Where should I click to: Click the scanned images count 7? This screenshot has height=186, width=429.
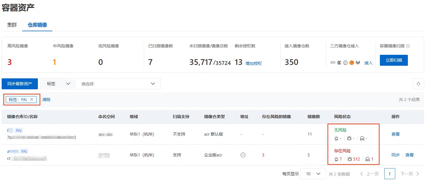150,62
